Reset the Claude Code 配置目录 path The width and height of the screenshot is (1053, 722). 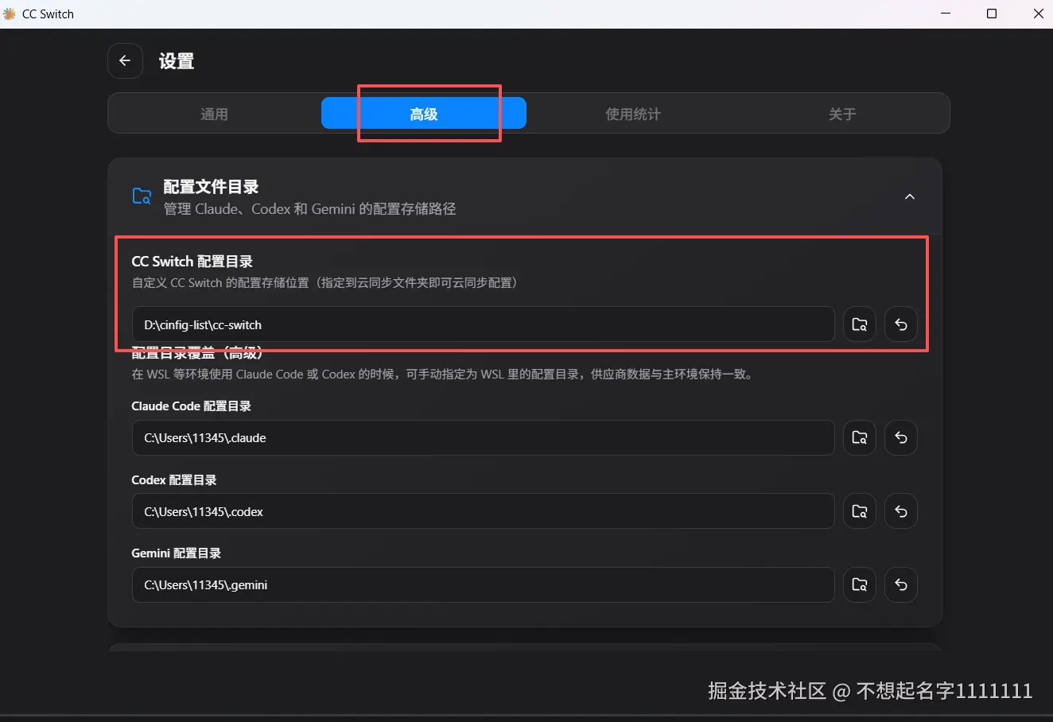coord(901,437)
